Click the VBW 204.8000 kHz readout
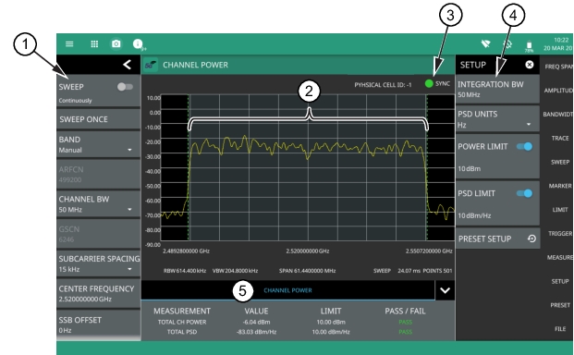Screen dimensions: 574x355 click(x=236, y=271)
